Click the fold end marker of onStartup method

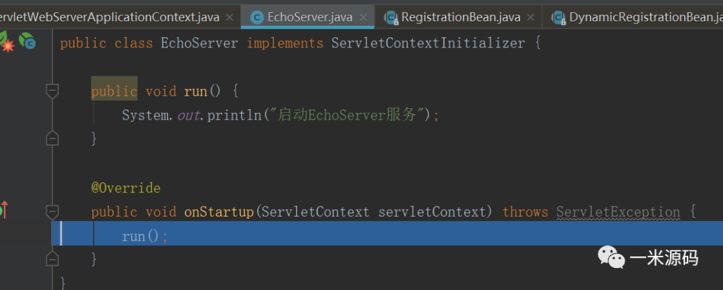(52, 259)
